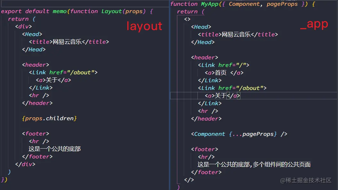Screen dimensions: 338x190
Task: Click the '<a>首页 </a>' line
Action: click(224, 73)
